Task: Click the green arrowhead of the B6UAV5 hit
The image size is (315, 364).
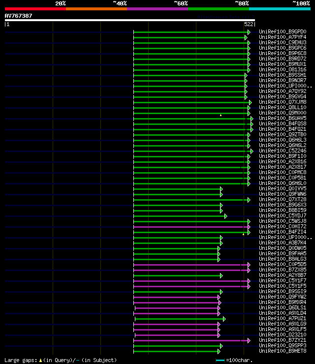Action: 252,119
